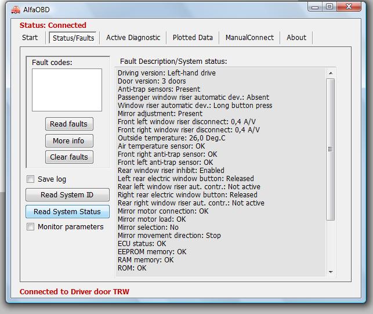Image resolution: width=373 pixels, height=314 pixels.
Task: Click 'Connected to Driver door TRW' status text
Action: coord(74,291)
